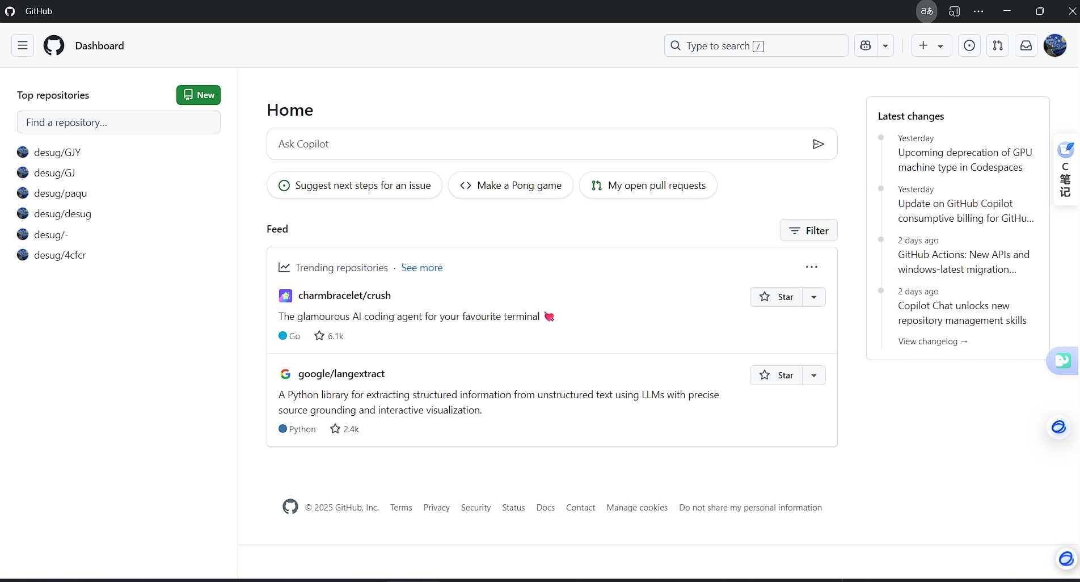
Task: Star the charmbracelet/crush repository
Action: pyautogui.click(x=776, y=297)
